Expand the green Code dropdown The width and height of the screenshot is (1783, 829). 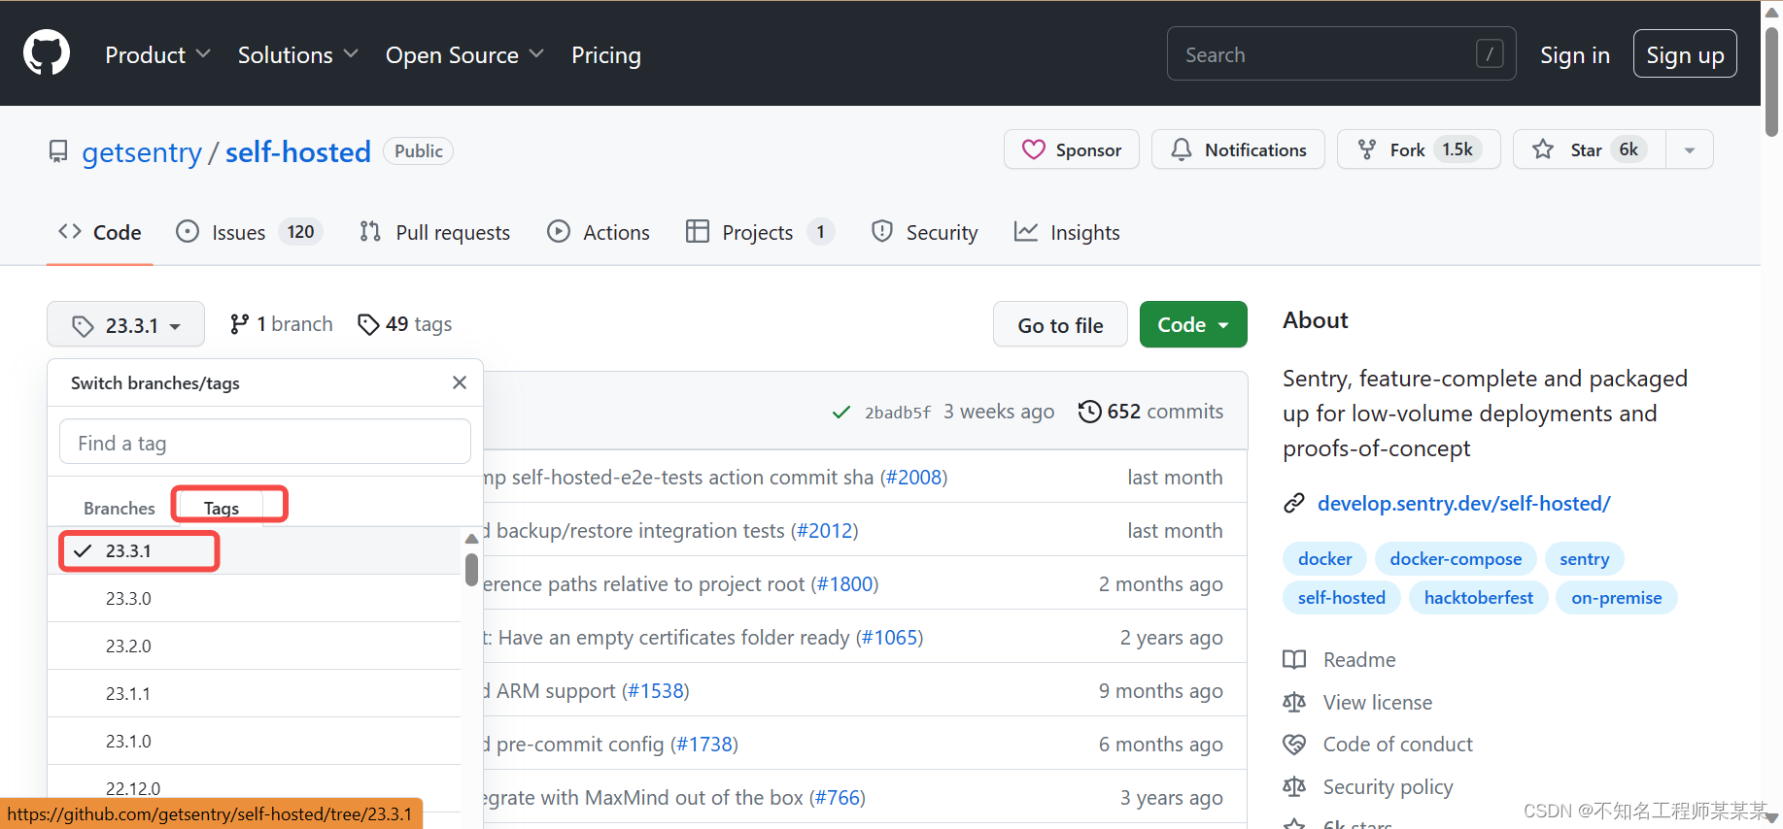point(1193,324)
